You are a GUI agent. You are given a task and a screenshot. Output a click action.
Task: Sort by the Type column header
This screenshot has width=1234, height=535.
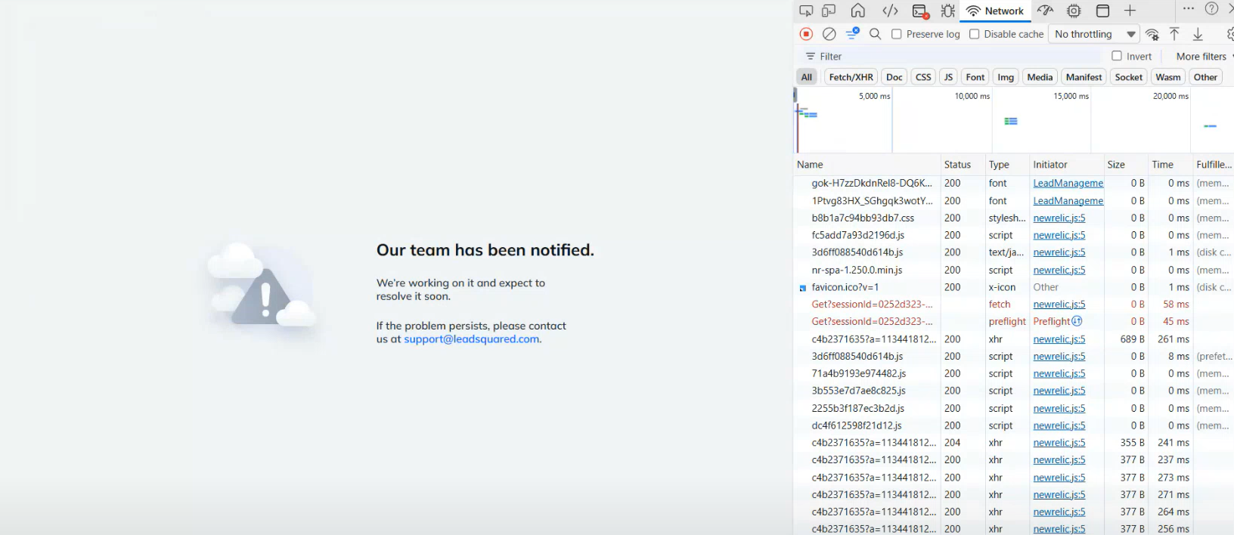[1006, 165]
